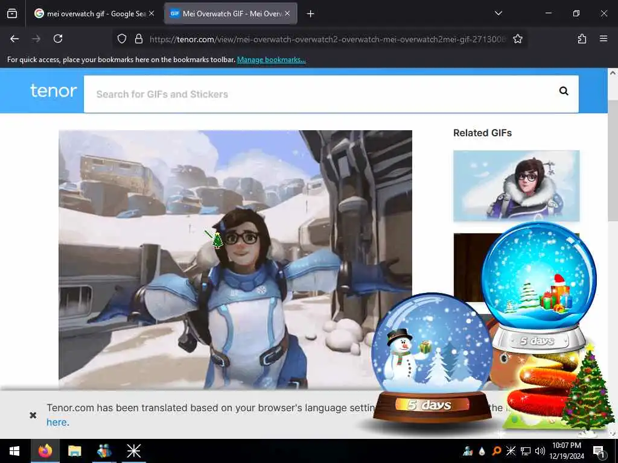Click Firefox icon in taskbar
618x463 pixels.
tap(45, 451)
